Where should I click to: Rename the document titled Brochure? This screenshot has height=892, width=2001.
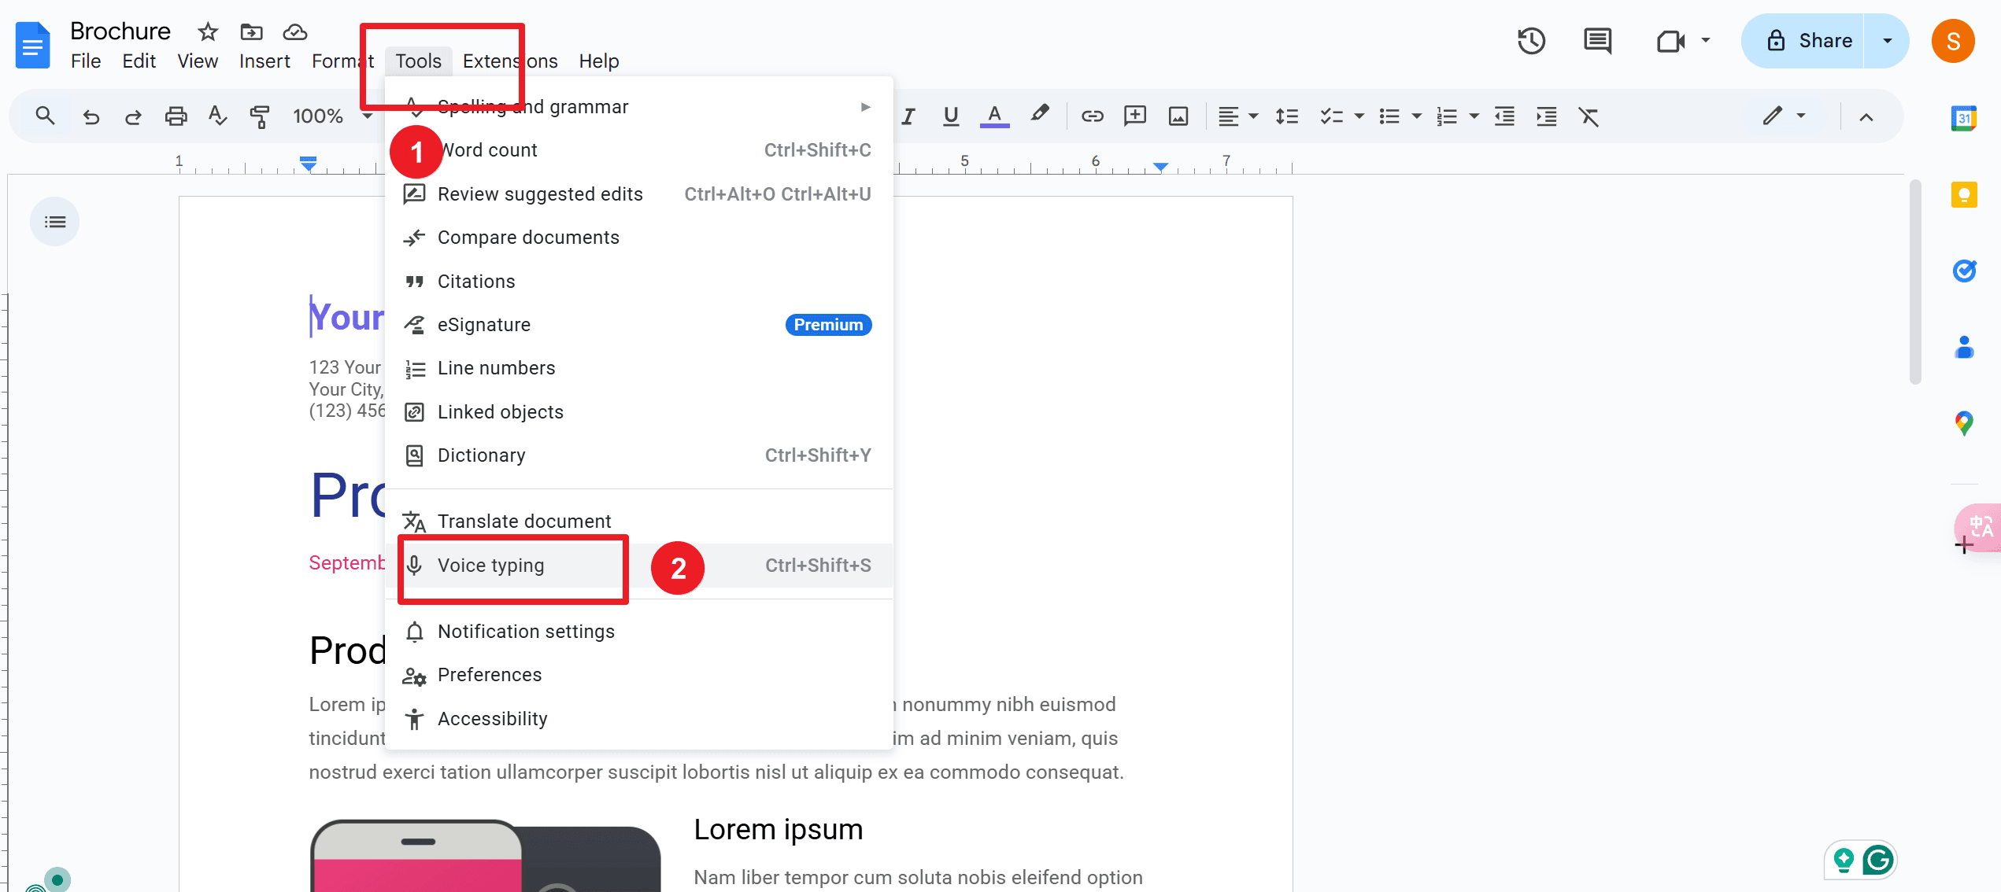[x=120, y=31]
